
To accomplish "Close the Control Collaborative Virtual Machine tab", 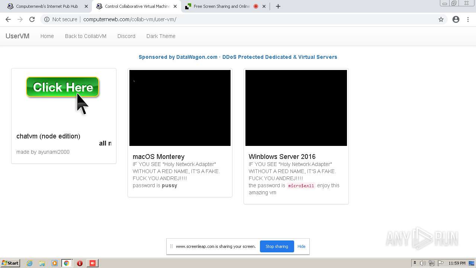I will (x=175, y=6).
